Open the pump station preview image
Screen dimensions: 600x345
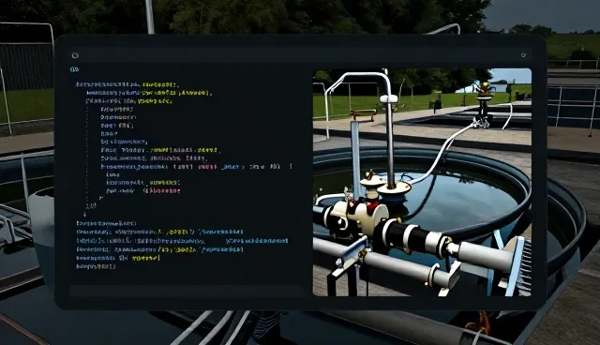422,182
